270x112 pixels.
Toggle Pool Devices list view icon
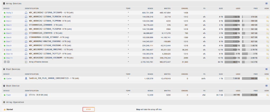[266, 69]
